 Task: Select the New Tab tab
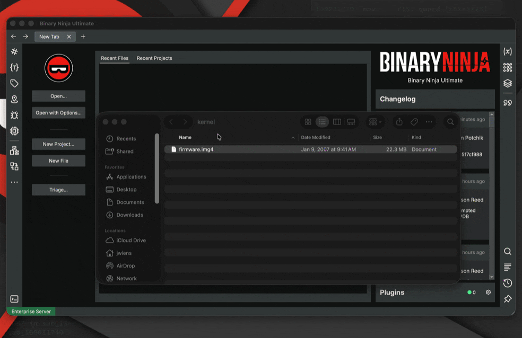(49, 37)
